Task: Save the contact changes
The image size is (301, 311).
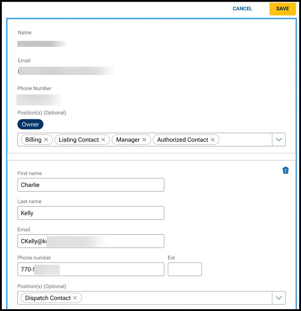Action: 282,9
